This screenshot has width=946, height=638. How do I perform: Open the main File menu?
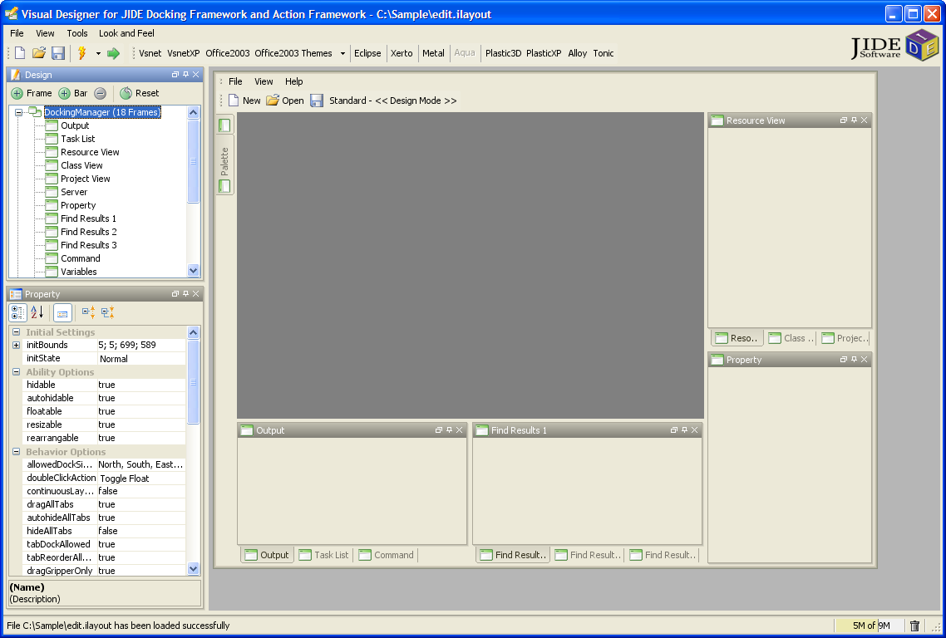17,33
